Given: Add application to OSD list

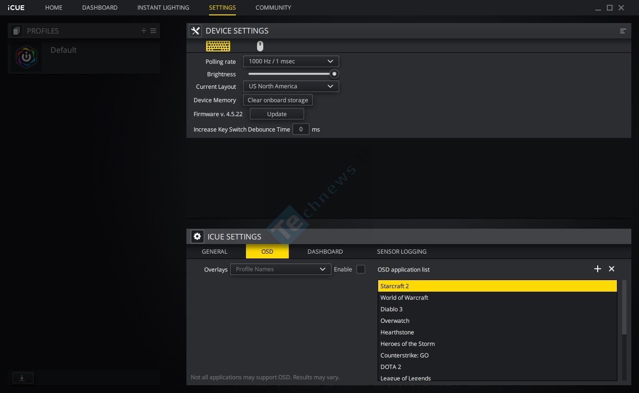Looking at the screenshot, I should click(598, 269).
